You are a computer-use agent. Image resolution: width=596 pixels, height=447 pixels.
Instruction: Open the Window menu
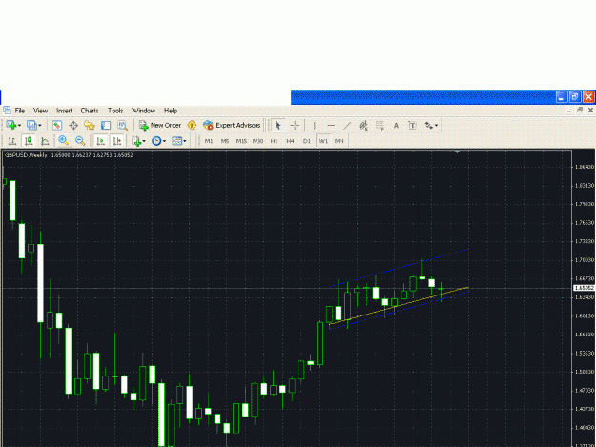coord(143,111)
